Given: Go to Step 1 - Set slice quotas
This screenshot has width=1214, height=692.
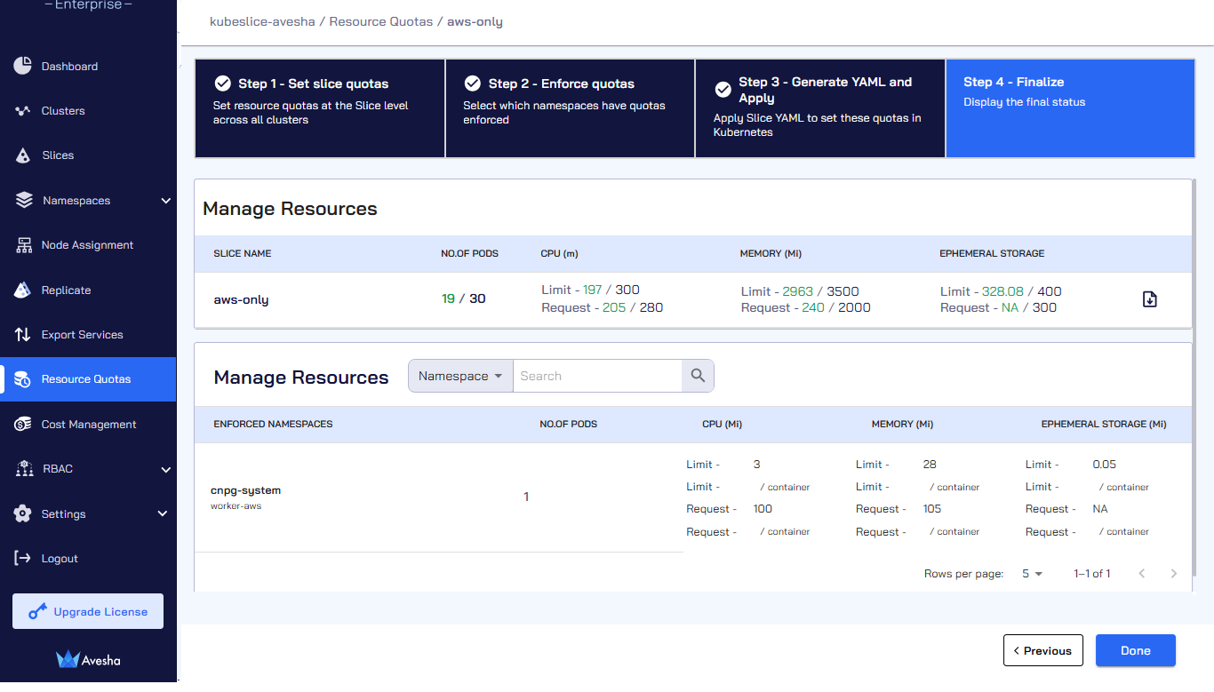Looking at the screenshot, I should 320,108.
